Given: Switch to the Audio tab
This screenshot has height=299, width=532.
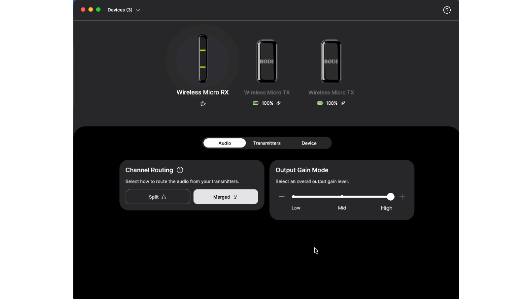Looking at the screenshot, I should point(225,143).
